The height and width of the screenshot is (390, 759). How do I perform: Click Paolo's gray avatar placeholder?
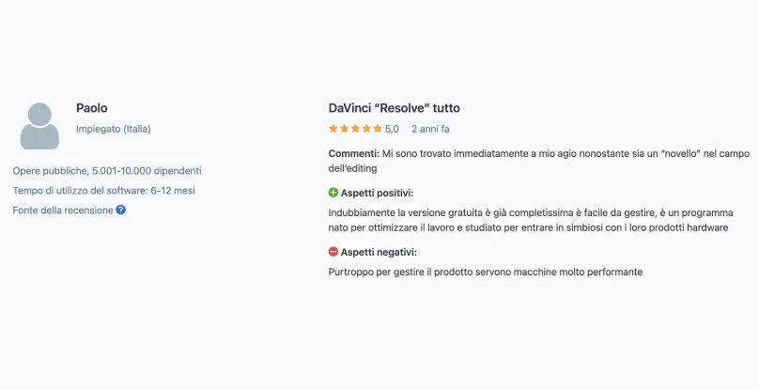39,126
